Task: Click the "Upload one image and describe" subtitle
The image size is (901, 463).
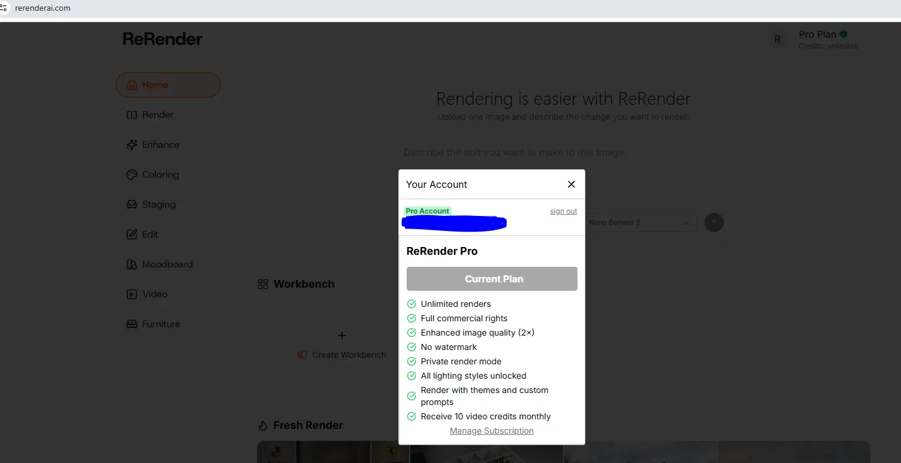Action: (563, 117)
